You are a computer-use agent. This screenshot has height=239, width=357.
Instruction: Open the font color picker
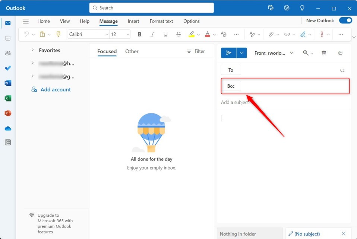(208, 34)
